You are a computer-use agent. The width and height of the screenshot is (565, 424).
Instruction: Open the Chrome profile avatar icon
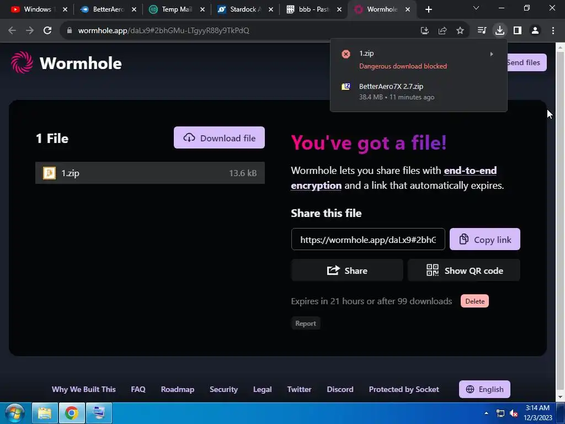point(535,31)
